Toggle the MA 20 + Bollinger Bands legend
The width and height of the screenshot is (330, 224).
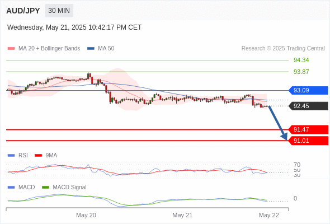[44, 49]
